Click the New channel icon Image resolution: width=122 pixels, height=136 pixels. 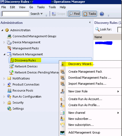(x=62, y=113)
